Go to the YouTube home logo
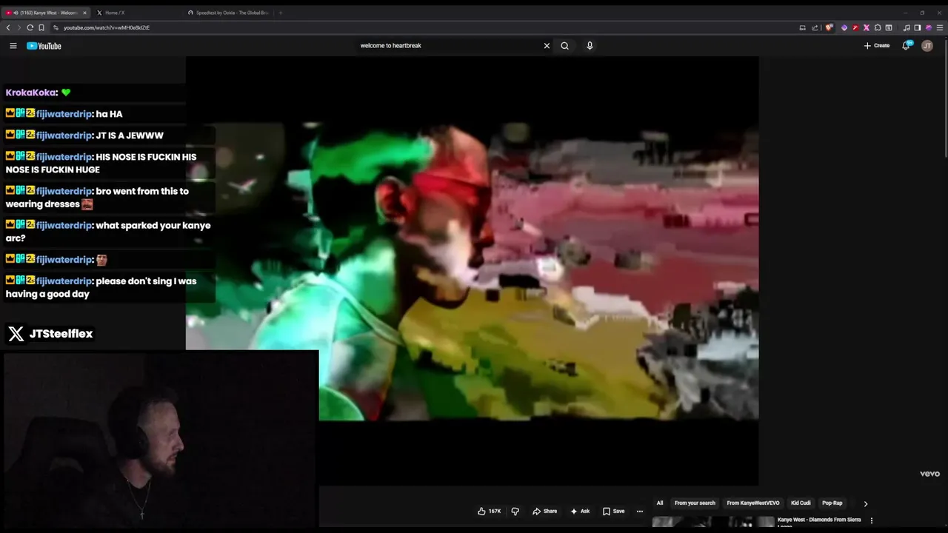This screenshot has height=533, width=948. tap(44, 46)
